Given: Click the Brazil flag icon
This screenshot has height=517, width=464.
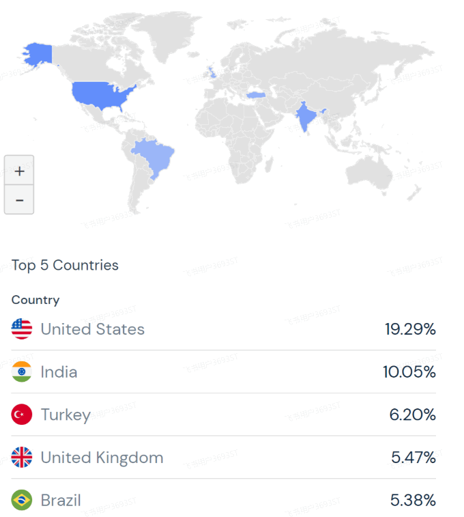Looking at the screenshot, I should (x=22, y=500).
